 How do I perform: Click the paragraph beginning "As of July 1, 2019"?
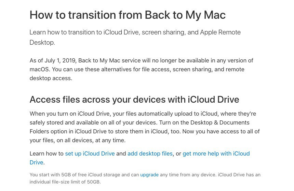point(141,69)
